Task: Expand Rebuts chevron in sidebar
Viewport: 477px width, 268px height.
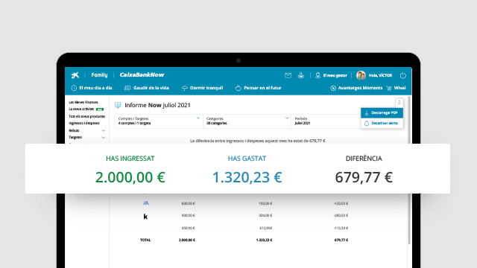Action: 104,131
